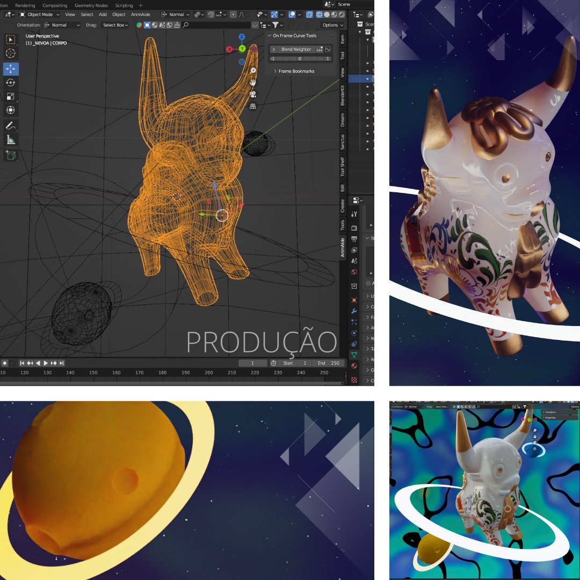Open the Particles properties icon
The width and height of the screenshot is (580, 580).
point(354,322)
